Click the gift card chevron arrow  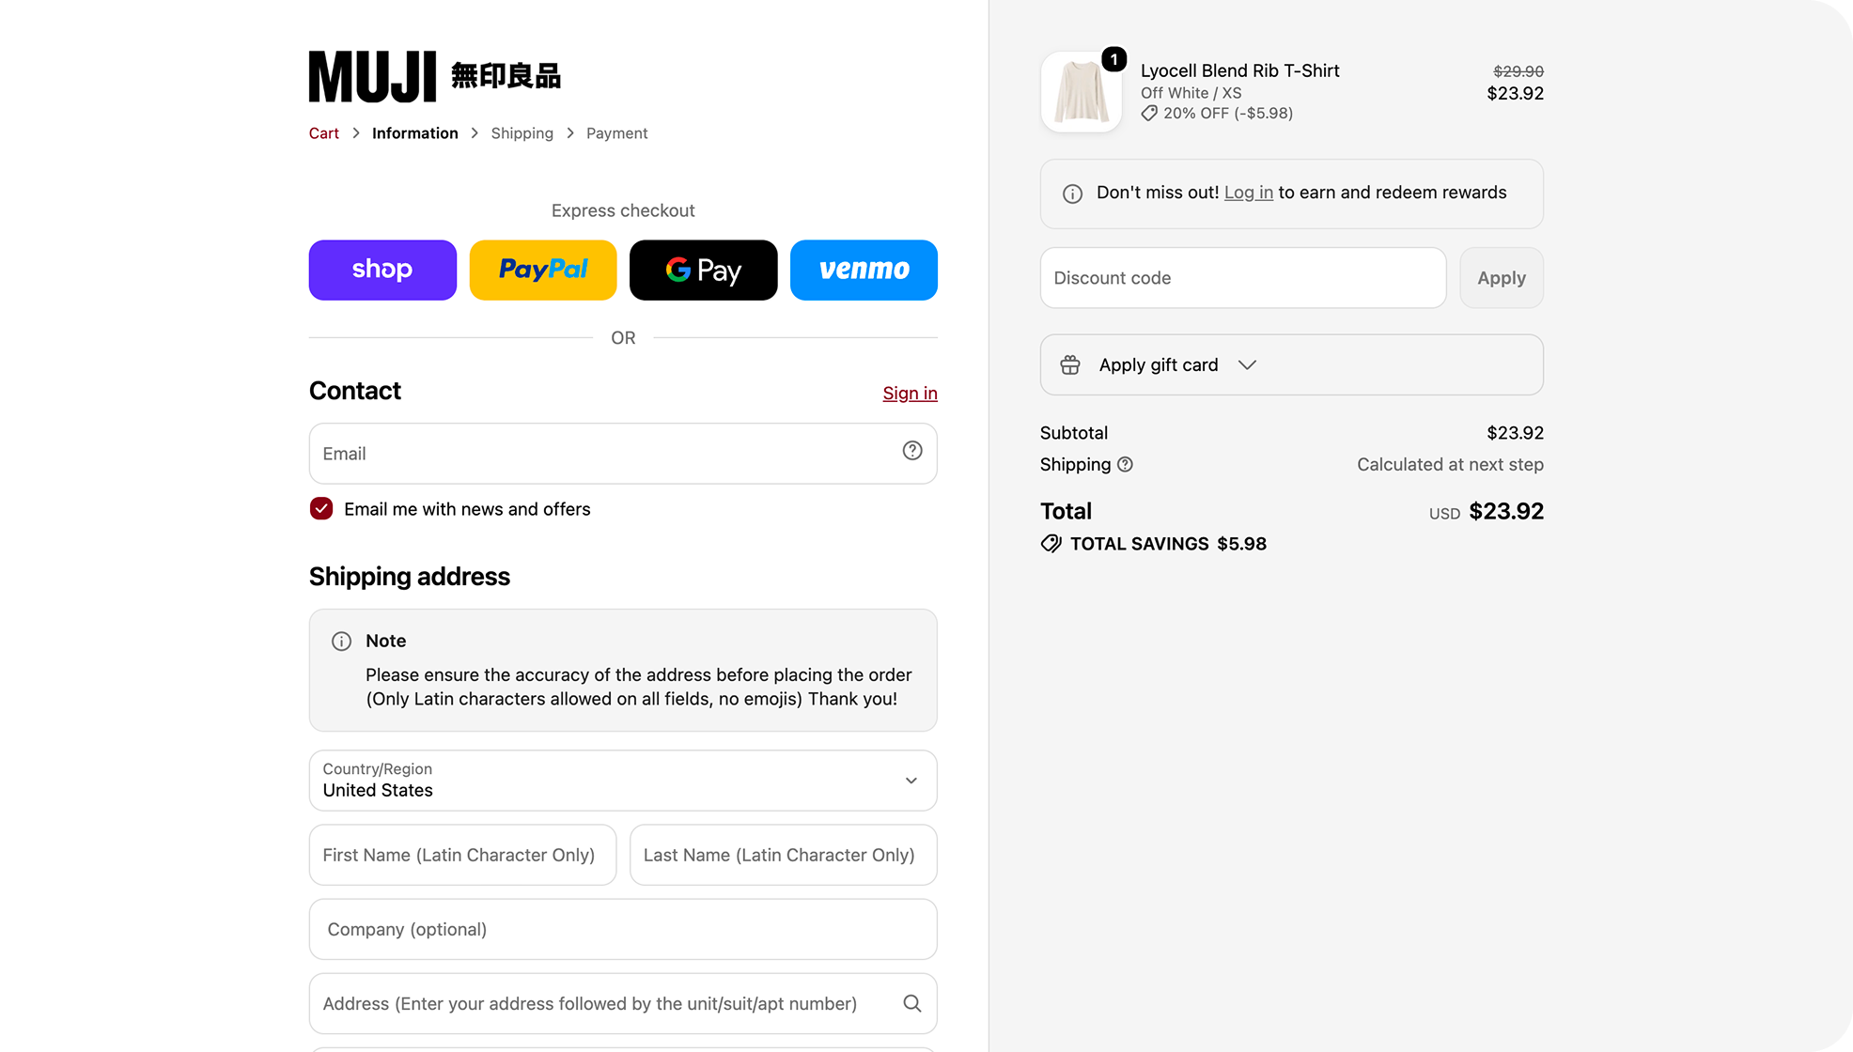tap(1247, 364)
